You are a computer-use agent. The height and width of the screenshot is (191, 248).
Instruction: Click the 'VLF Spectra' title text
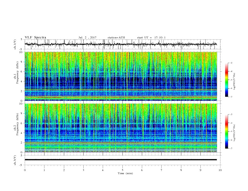(x=35, y=37)
